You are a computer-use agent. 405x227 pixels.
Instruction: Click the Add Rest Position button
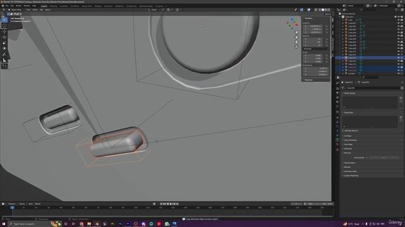pyautogui.click(x=351, y=131)
